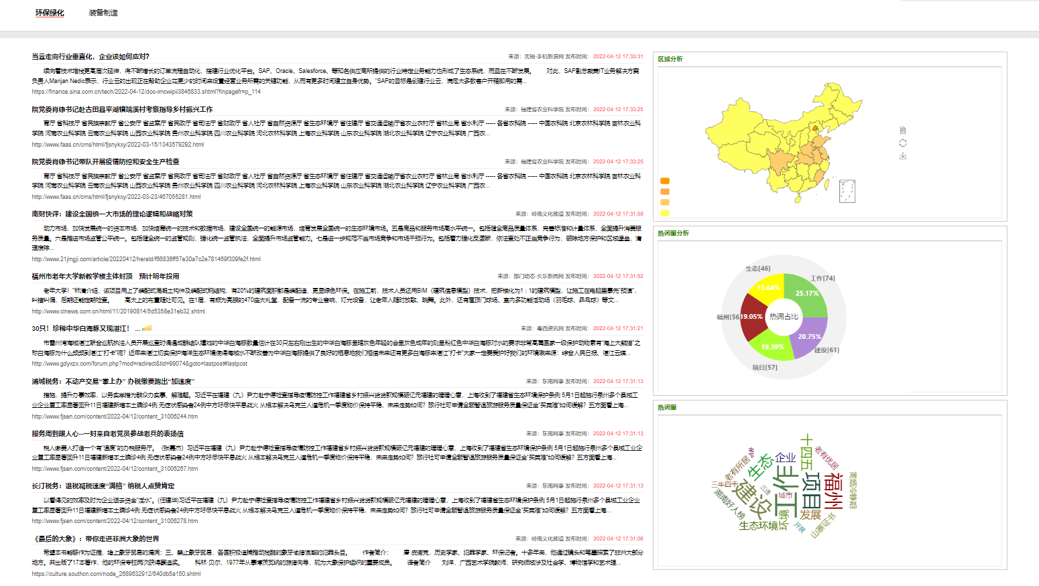Screen dimensions: 1039x586
Task: Open the map's data view icon
Action: 903,131
